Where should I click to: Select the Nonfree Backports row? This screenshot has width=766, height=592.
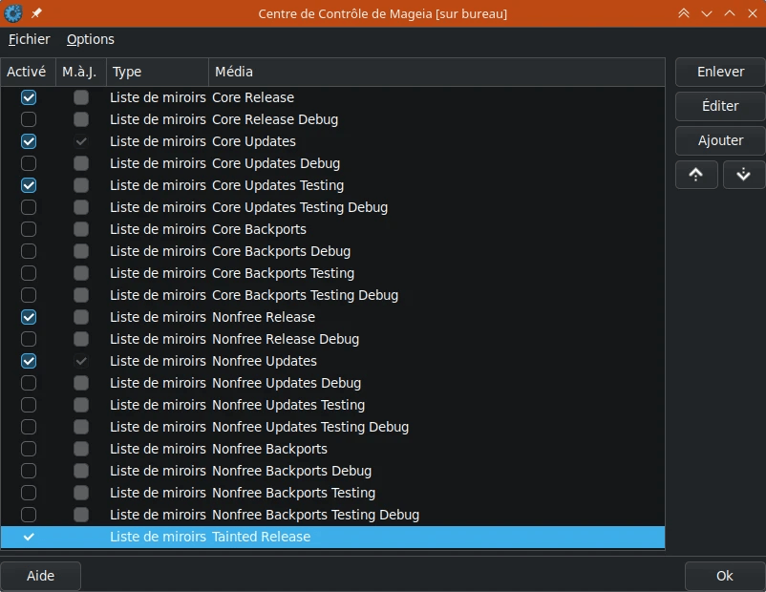332,449
